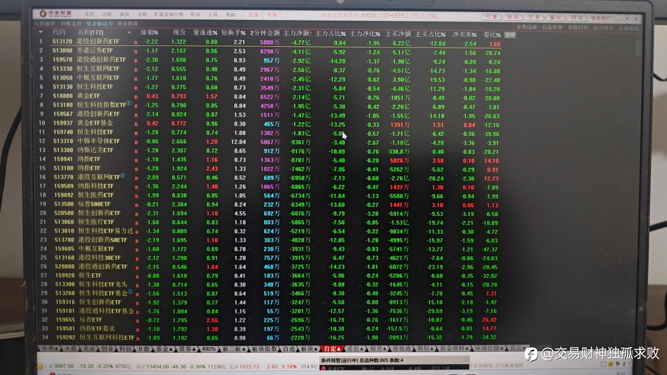Click the R marker beside 港股创新药ETF row 1

point(136,43)
